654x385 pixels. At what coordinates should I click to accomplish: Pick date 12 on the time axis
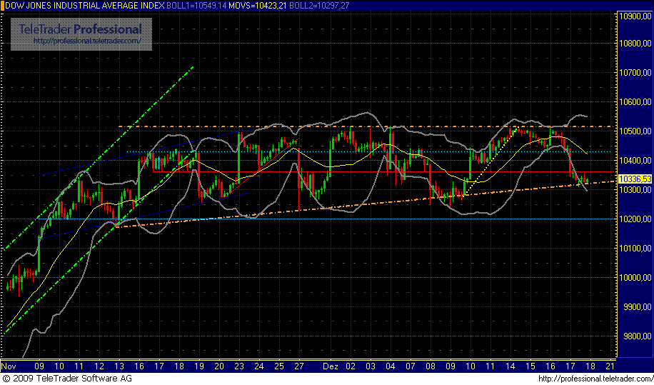click(99, 366)
